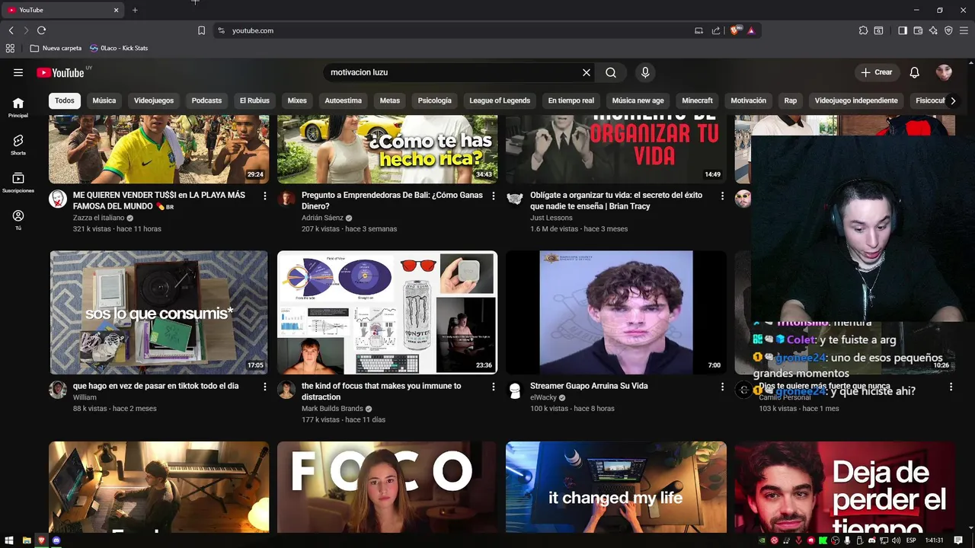Click the YouTube logo
The height and width of the screenshot is (548, 975).
(x=60, y=73)
